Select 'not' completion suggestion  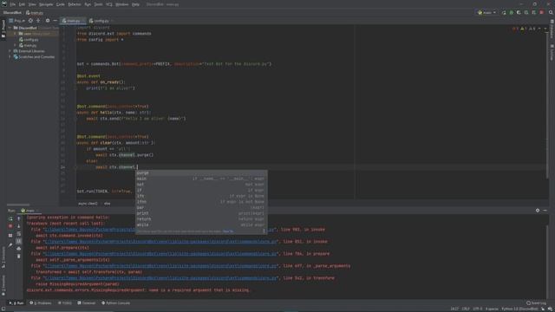point(201,185)
